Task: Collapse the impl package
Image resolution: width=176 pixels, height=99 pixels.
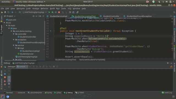Action: coord(16,48)
